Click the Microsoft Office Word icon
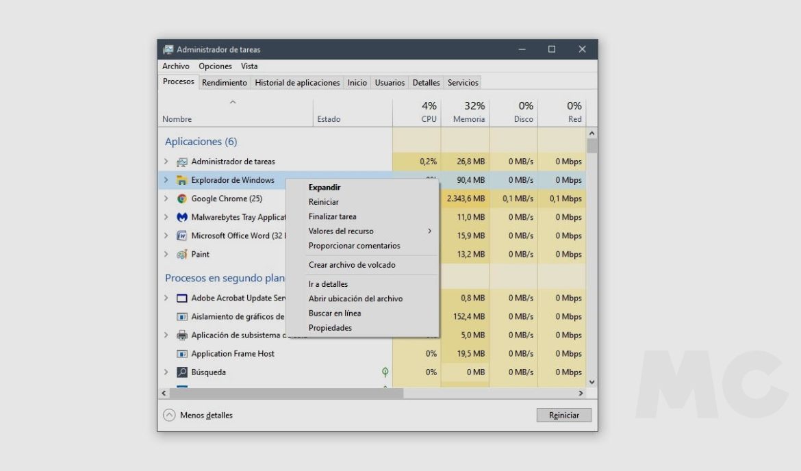 click(182, 236)
